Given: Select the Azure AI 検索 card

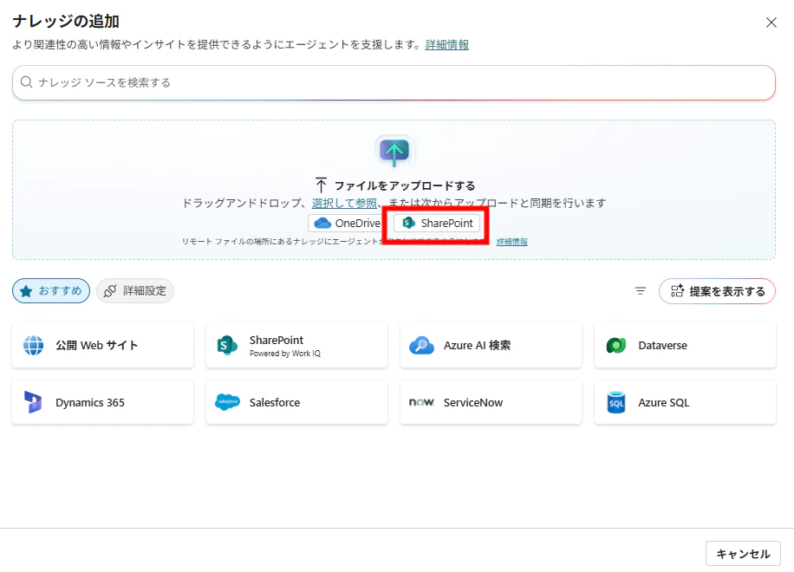Looking at the screenshot, I should coord(491,345).
